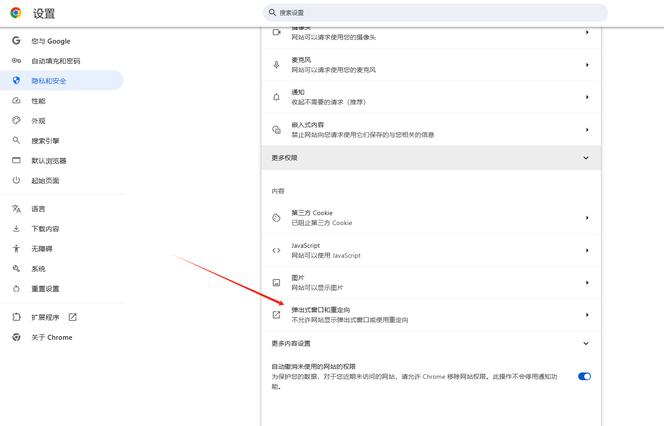Open the 麦克风 row arrow
664x426 pixels.
[587, 65]
